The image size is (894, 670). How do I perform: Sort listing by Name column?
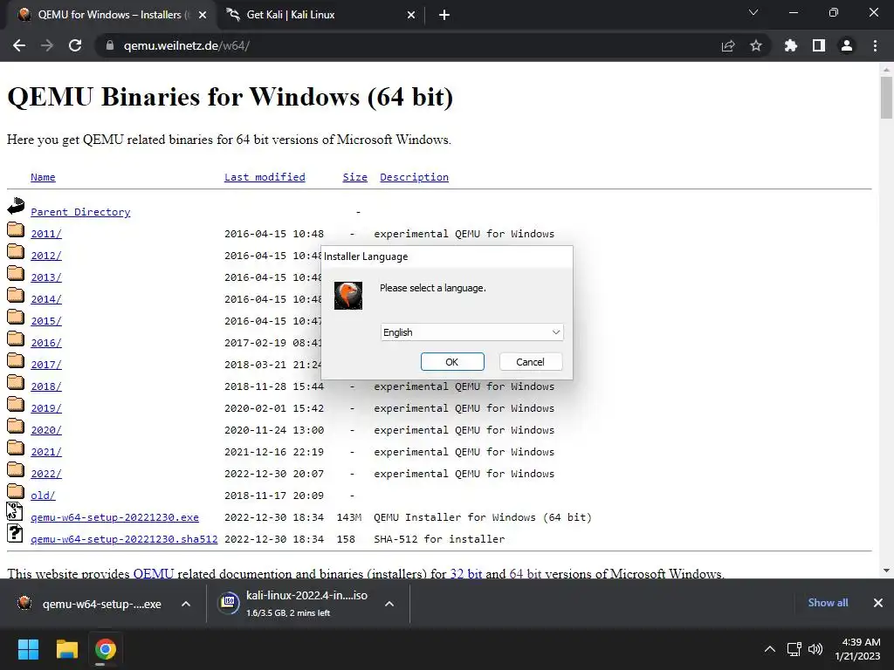point(43,177)
